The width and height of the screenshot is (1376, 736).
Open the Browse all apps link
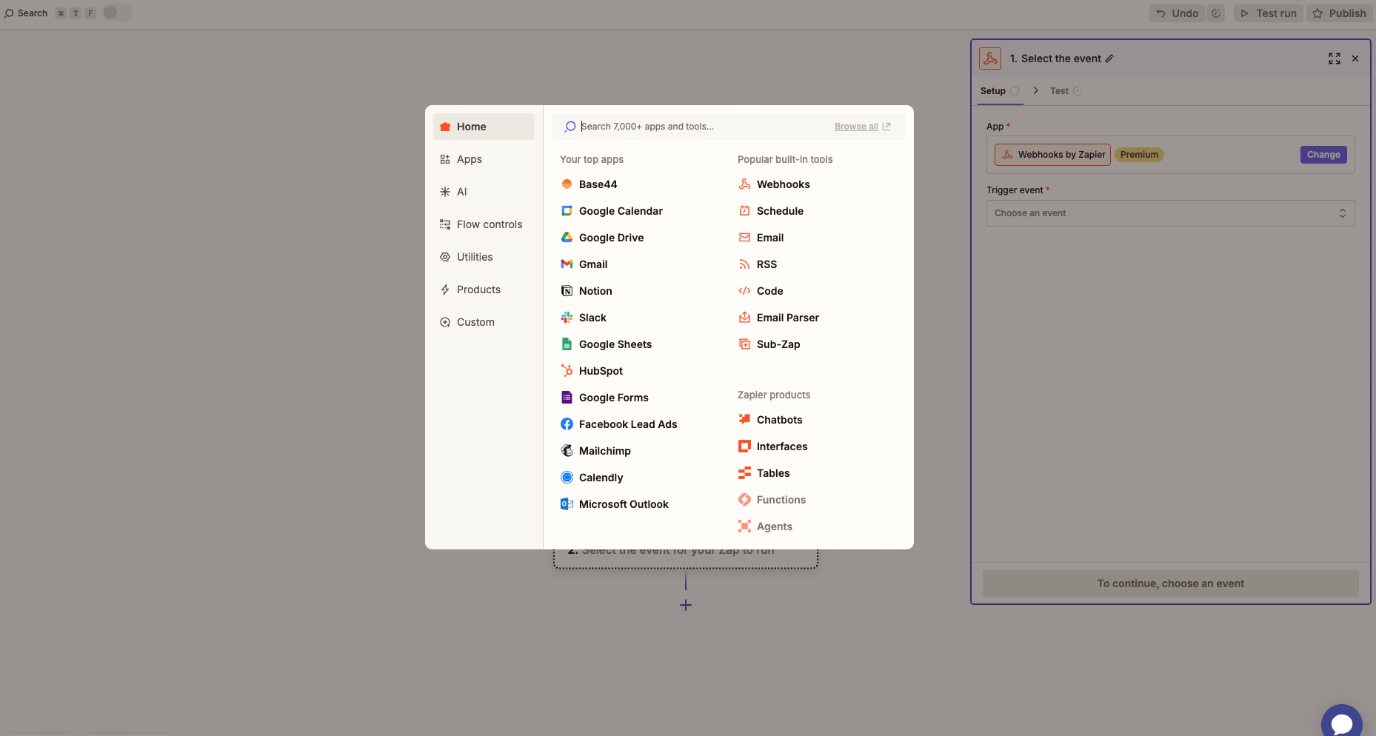(x=856, y=126)
